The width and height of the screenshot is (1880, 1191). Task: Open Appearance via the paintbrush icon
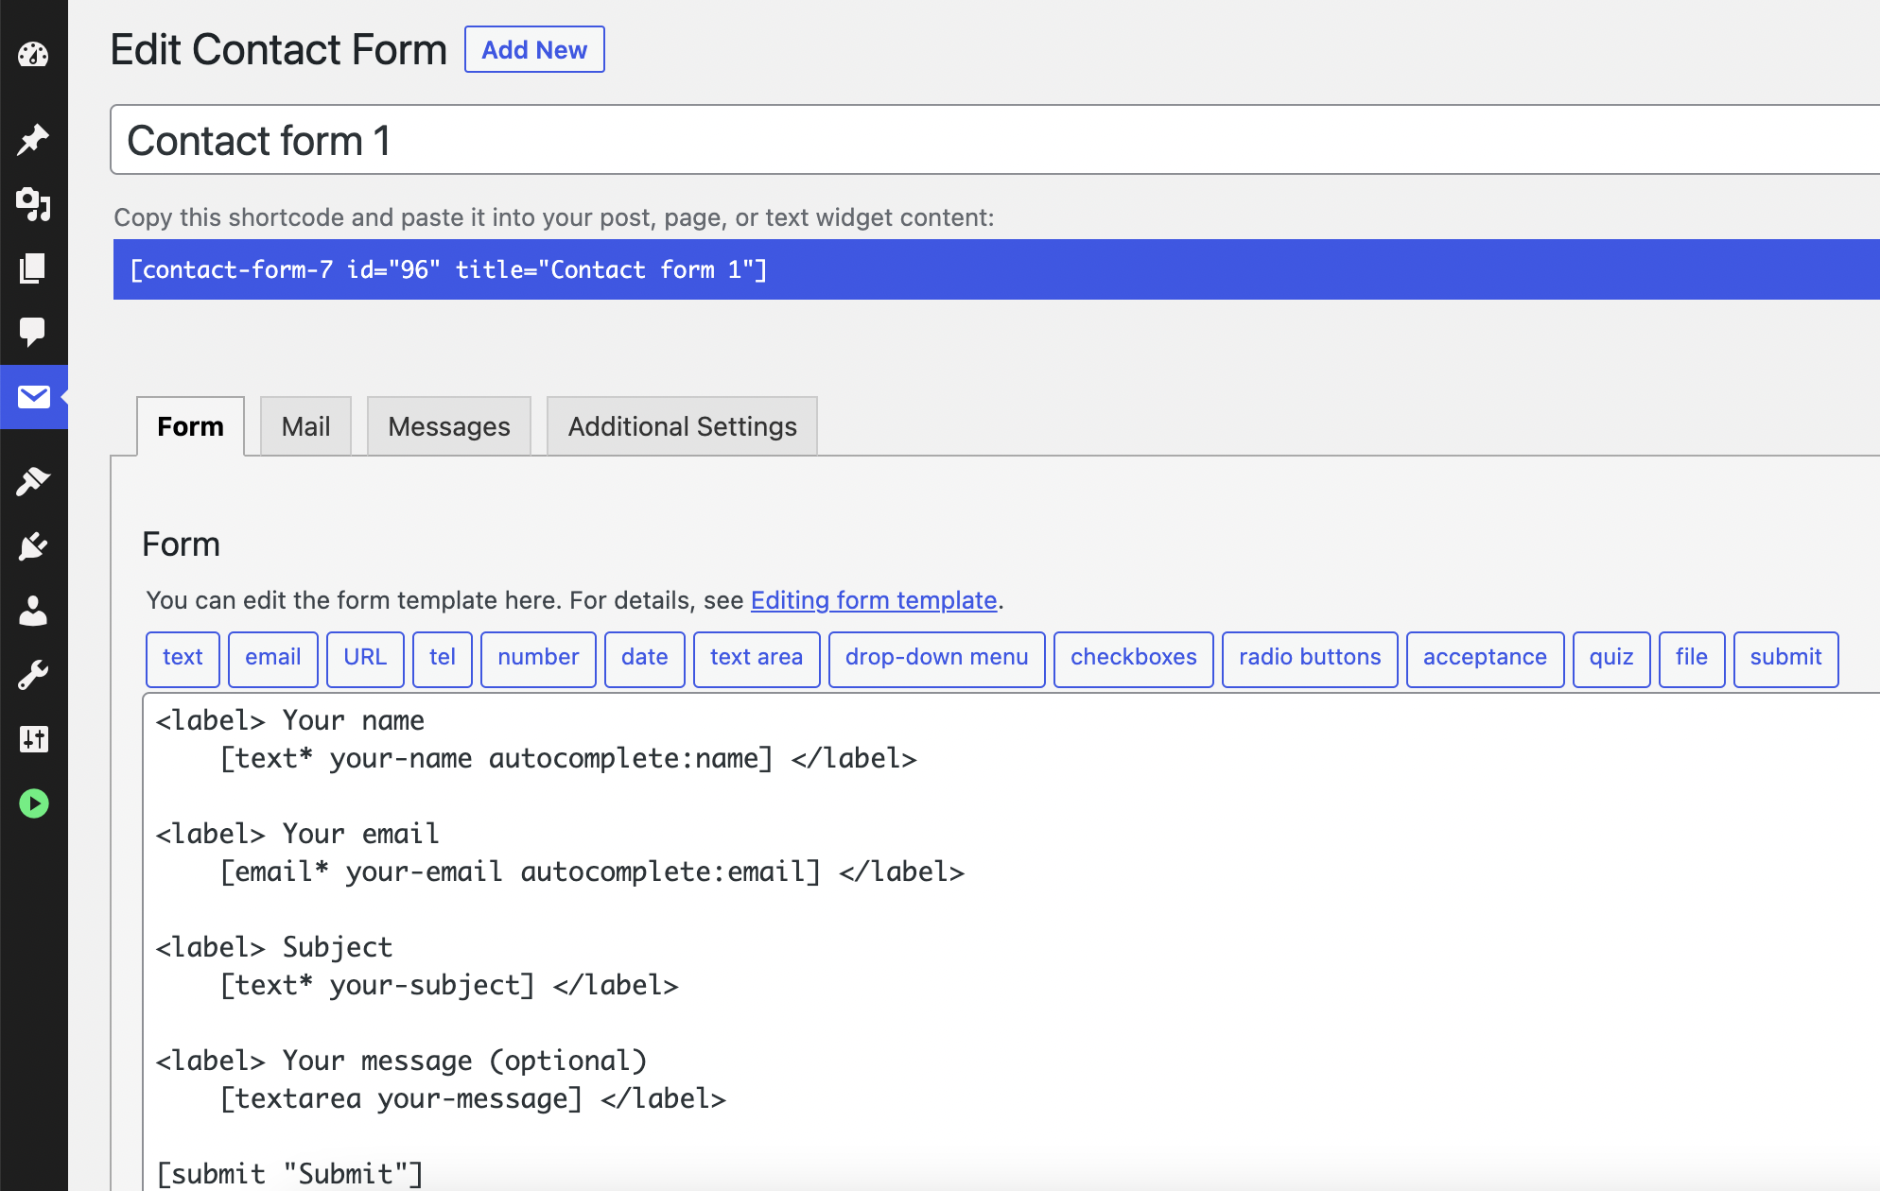tap(33, 481)
